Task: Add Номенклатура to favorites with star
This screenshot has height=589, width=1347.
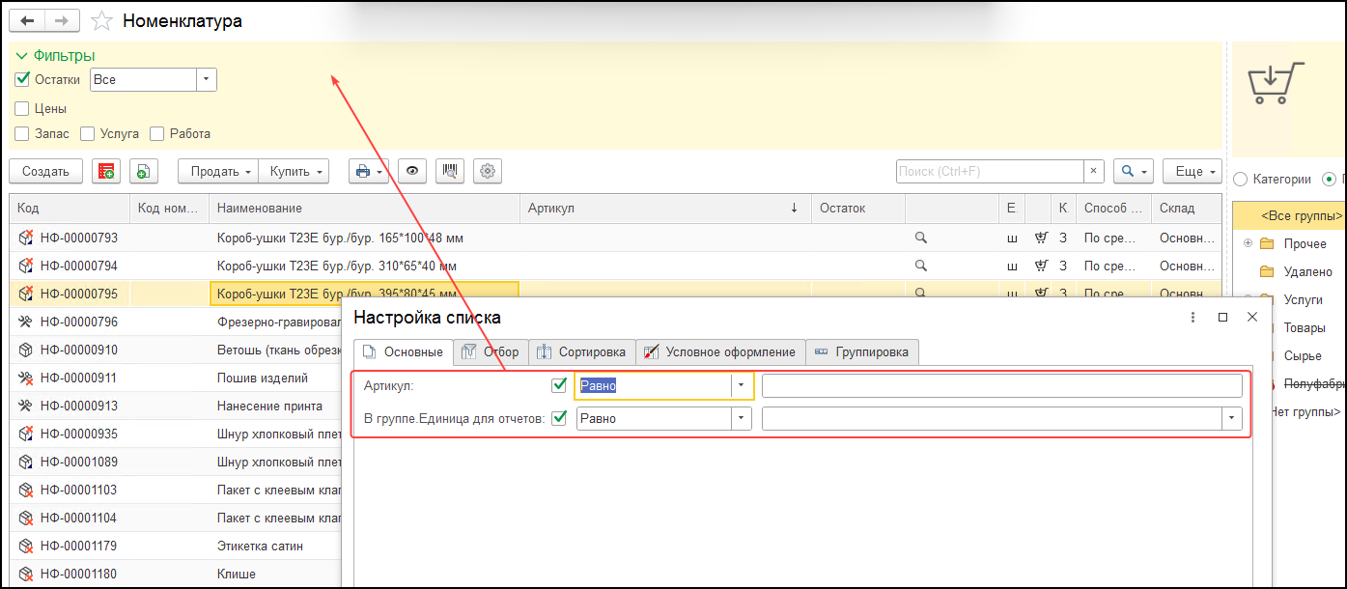Action: 101,20
